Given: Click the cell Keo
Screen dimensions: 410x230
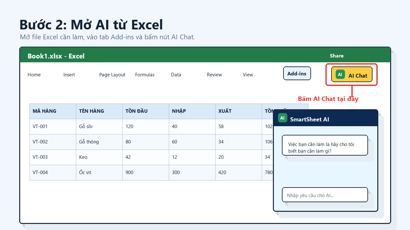Looking at the screenshot, I should (x=99, y=157).
